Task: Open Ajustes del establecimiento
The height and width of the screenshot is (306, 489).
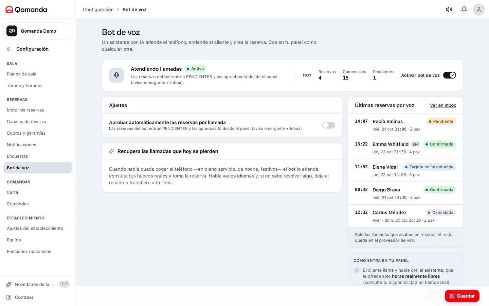Action: (x=38, y=228)
